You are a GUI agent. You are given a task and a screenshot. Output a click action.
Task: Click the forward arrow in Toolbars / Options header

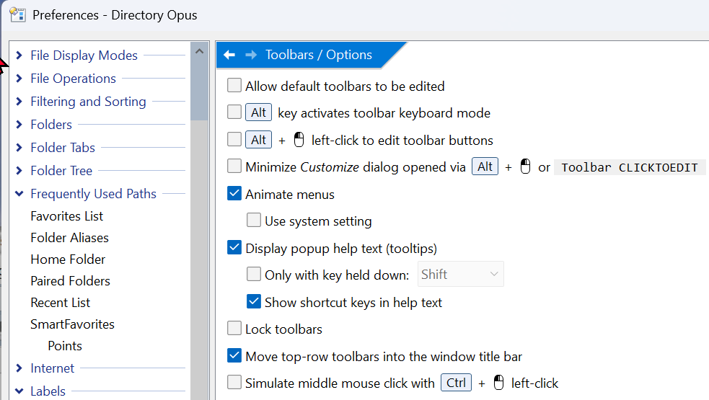point(251,55)
